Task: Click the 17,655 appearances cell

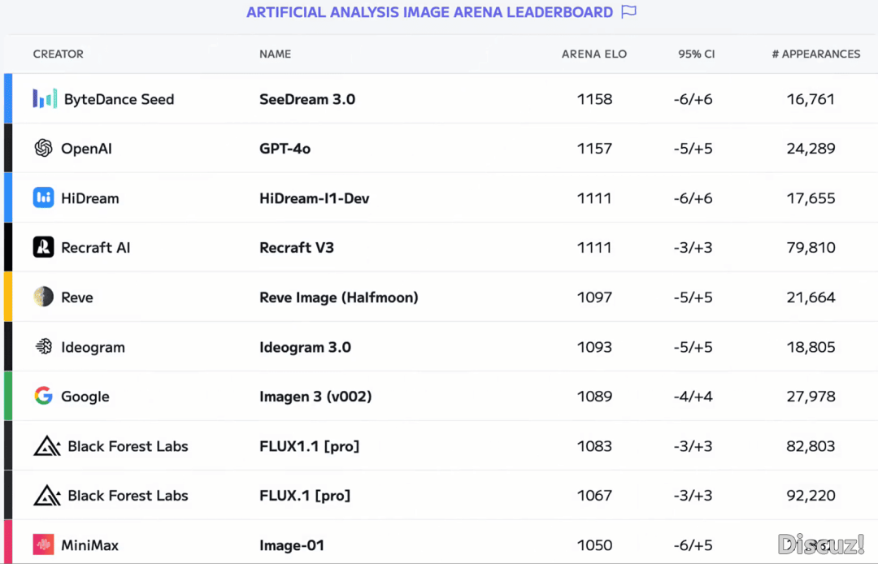Action: (811, 198)
